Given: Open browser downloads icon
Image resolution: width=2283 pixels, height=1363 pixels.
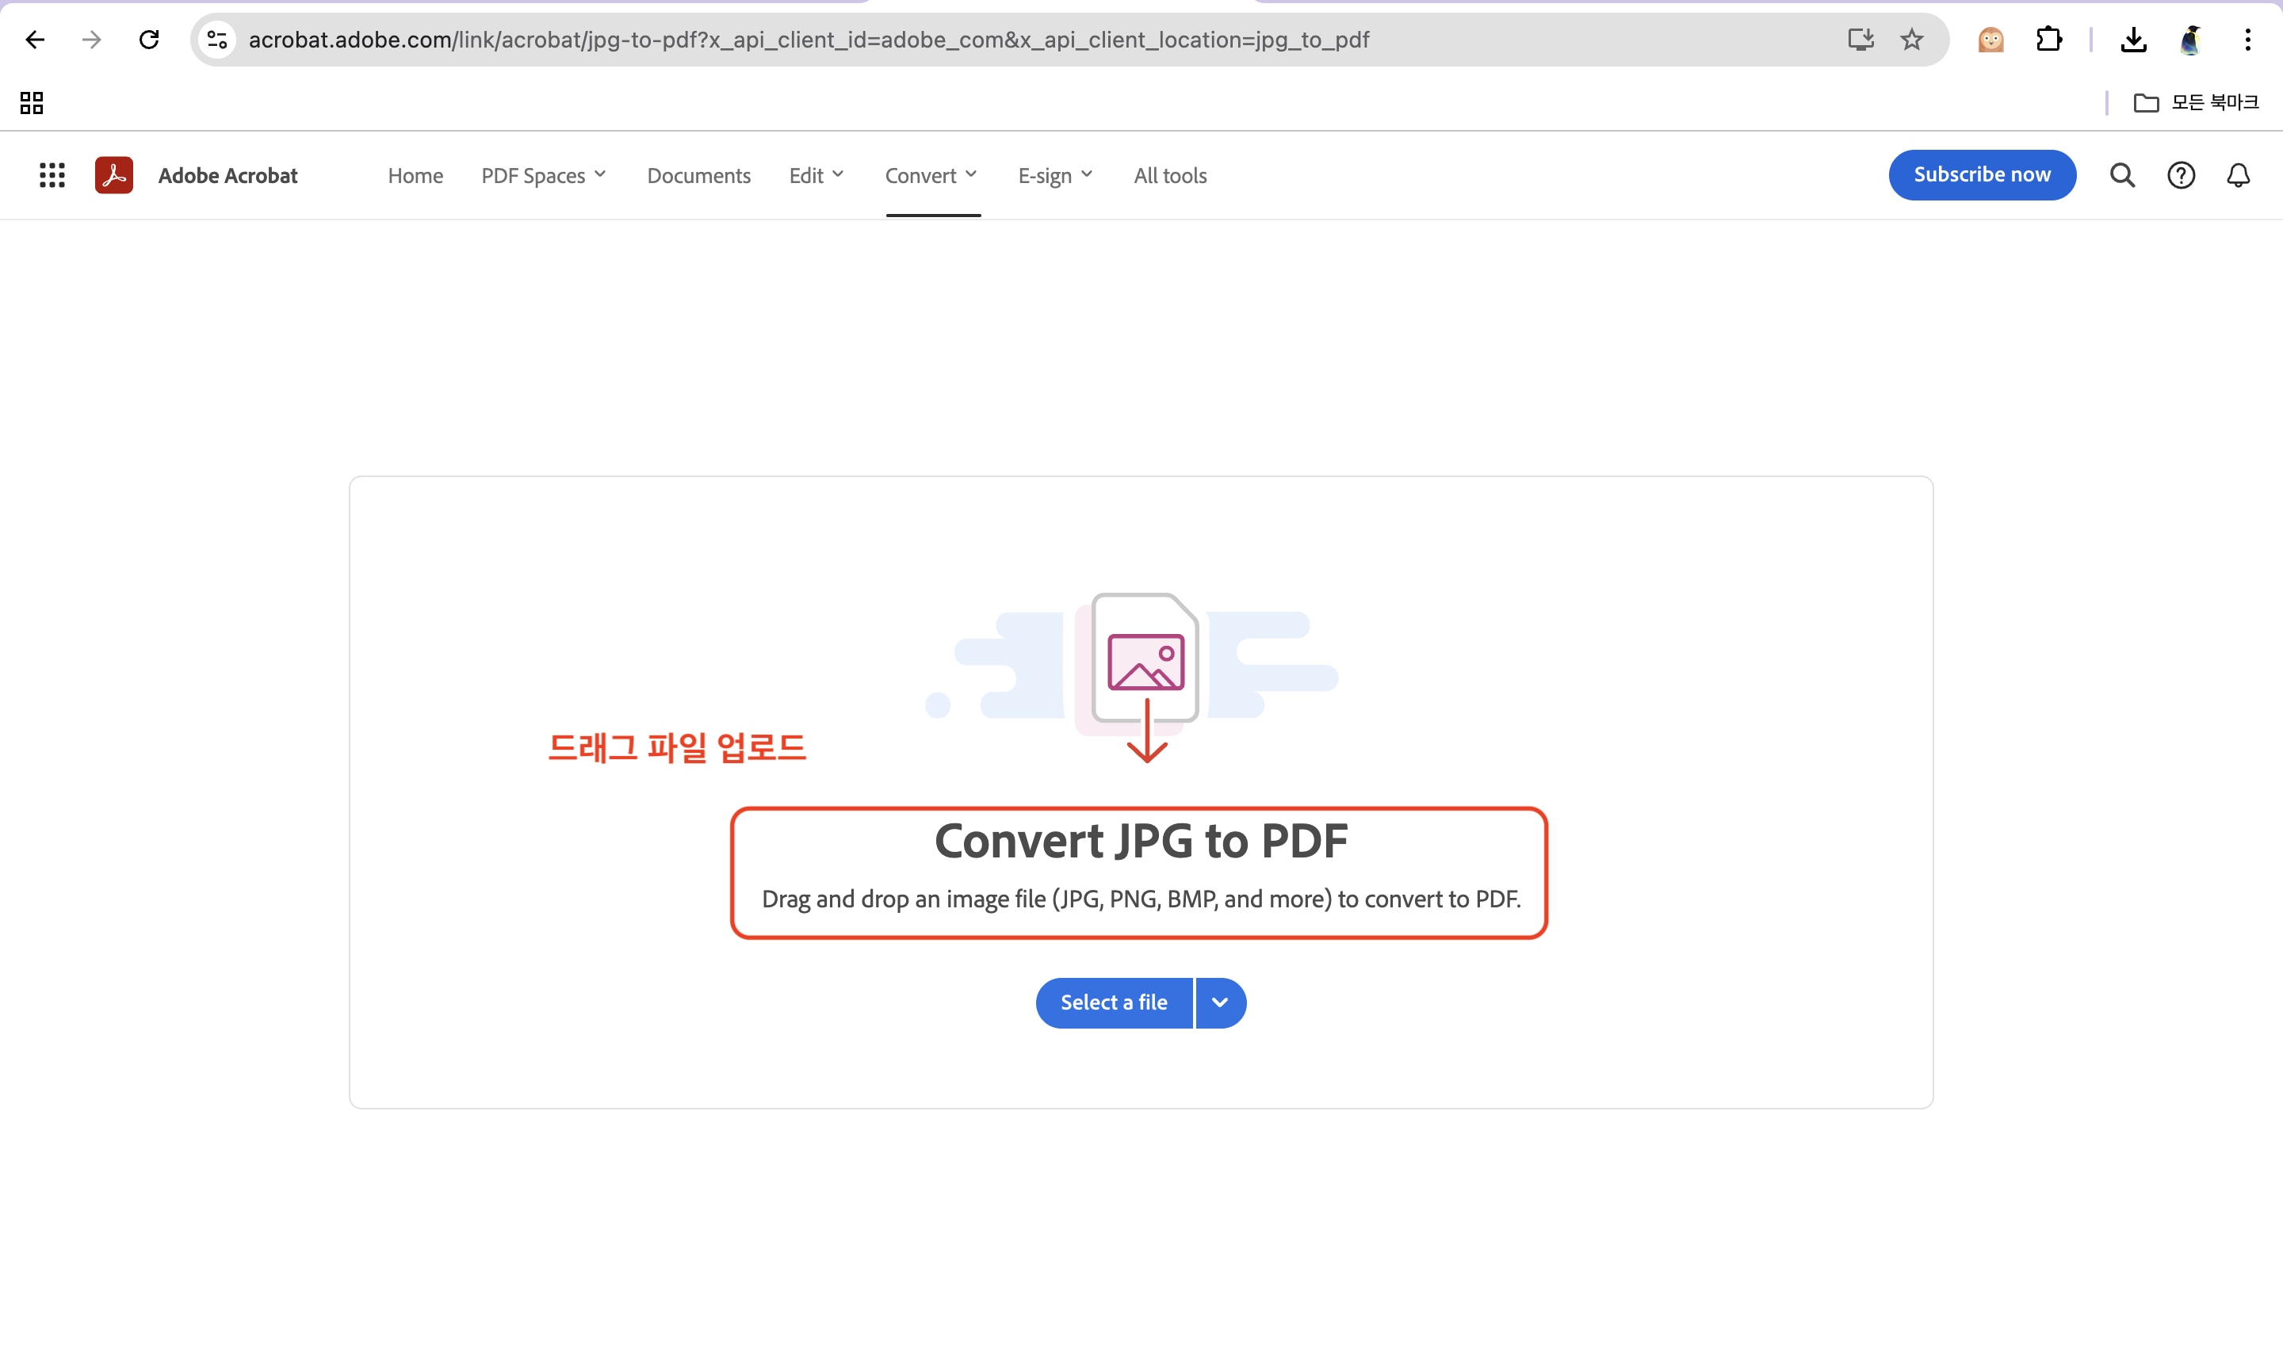Looking at the screenshot, I should [x=2133, y=40].
